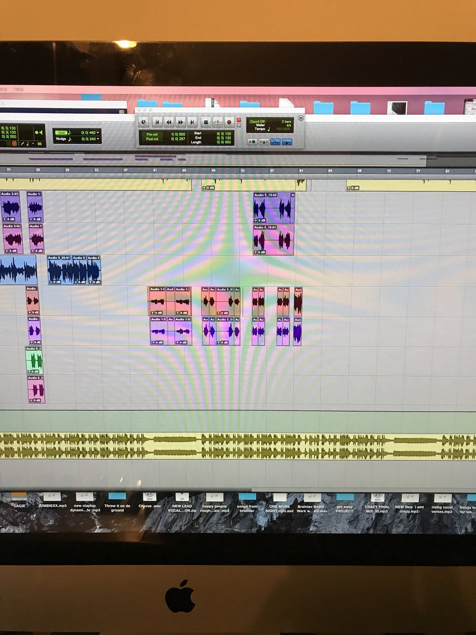Select NEW New i aint crazy.mp3 file

[x=409, y=502]
